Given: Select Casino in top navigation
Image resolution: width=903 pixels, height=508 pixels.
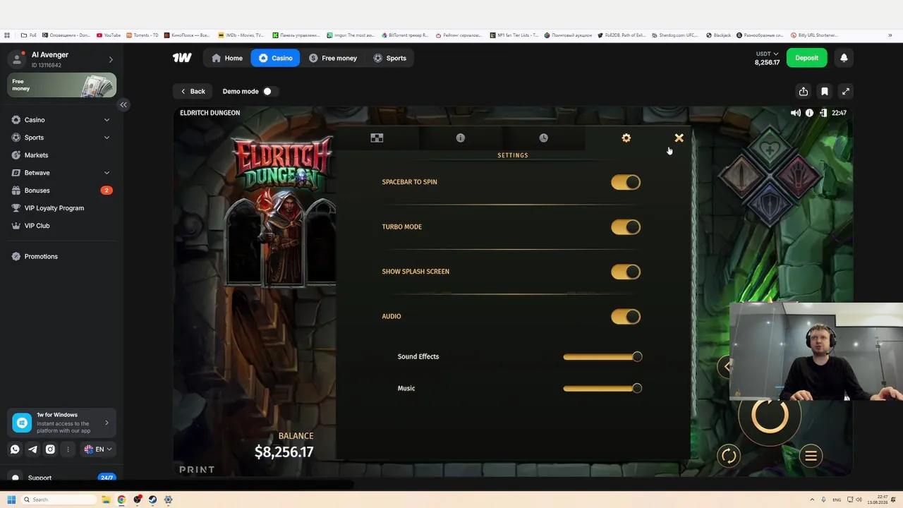Looking at the screenshot, I should pos(275,58).
